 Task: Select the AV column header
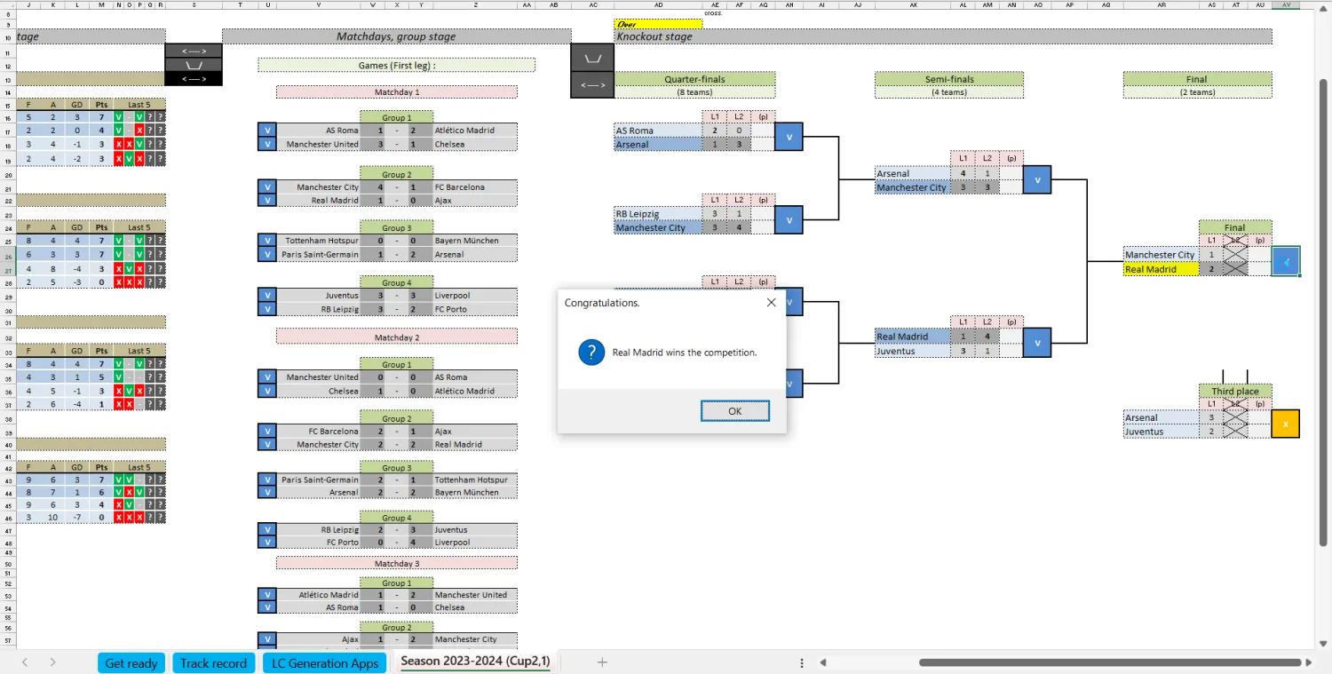pyautogui.click(x=1286, y=4)
